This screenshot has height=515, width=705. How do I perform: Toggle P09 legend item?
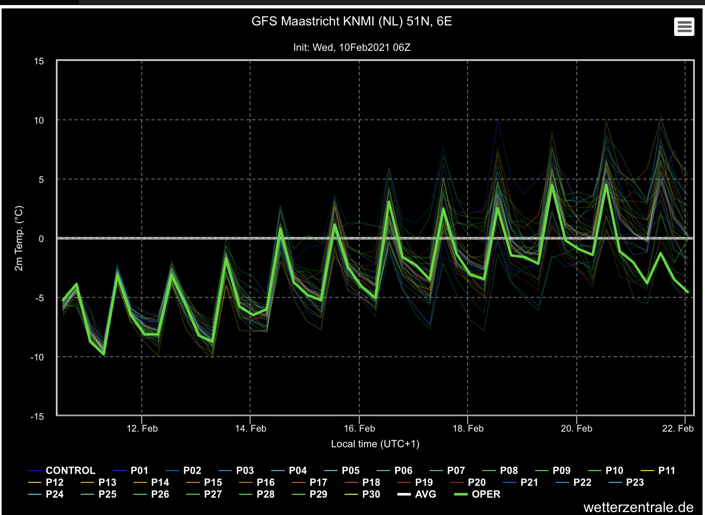point(553,471)
